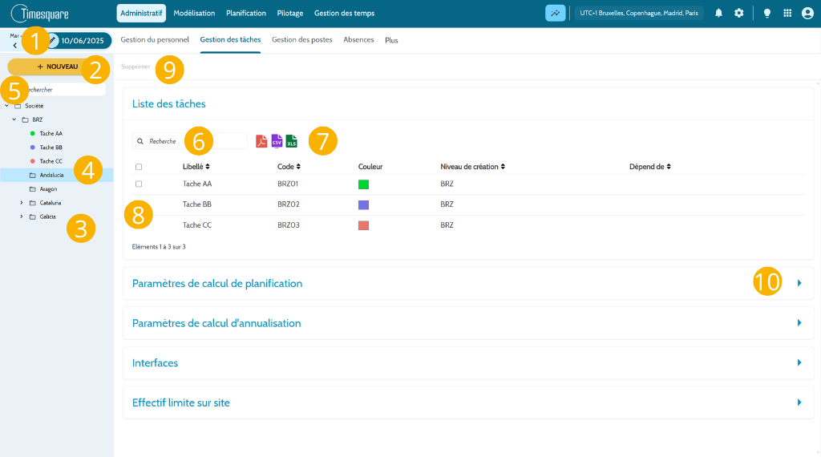821x457 pixels.
Task: Open the user account profile icon
Action: click(807, 13)
